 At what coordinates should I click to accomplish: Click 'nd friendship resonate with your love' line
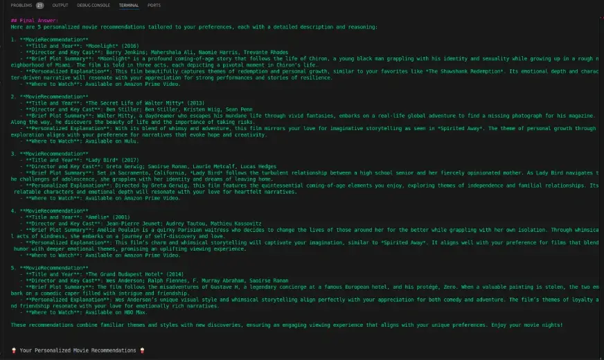(115, 306)
